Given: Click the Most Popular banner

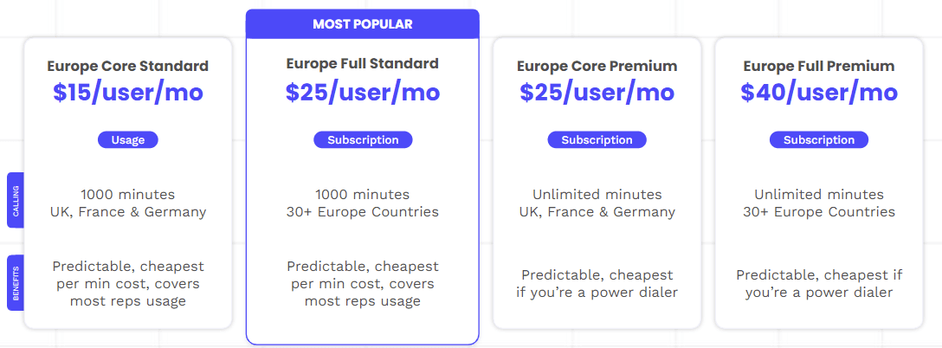Looking at the screenshot, I should (x=363, y=24).
